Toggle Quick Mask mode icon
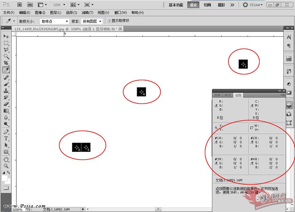Image resolution: width=295 pixels, height=212 pixels. pos(6,188)
